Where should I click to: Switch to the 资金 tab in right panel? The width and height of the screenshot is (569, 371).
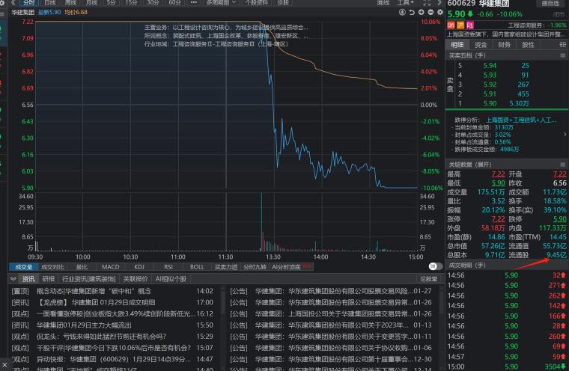tap(481, 44)
